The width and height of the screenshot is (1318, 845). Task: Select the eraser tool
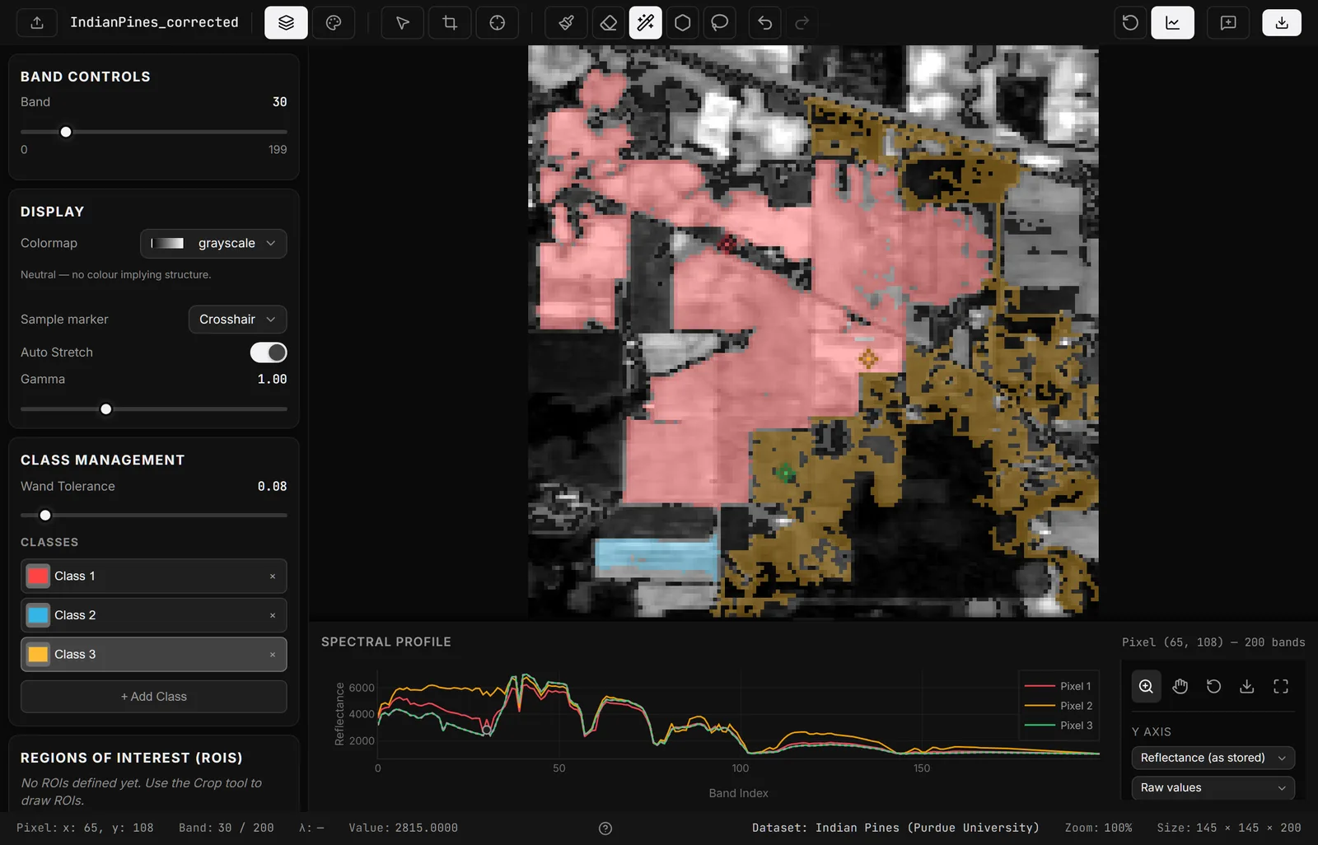pyautogui.click(x=609, y=23)
